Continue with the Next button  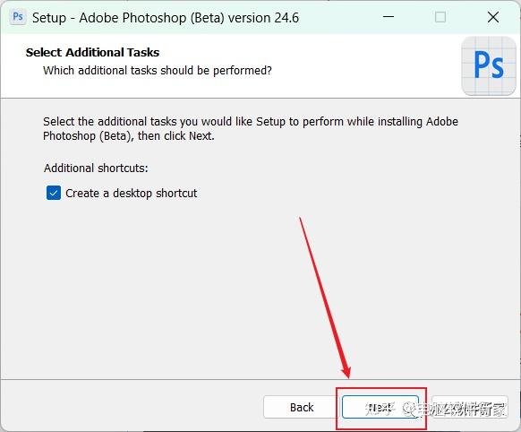coord(380,407)
